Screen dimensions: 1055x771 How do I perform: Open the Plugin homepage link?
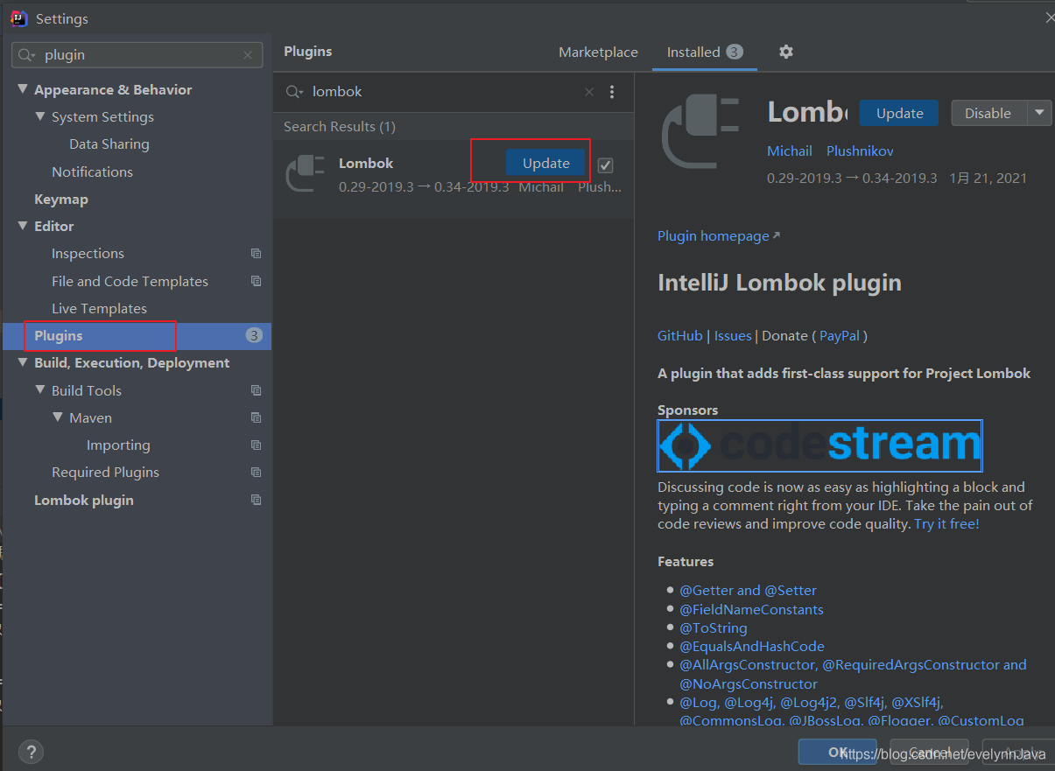point(712,235)
